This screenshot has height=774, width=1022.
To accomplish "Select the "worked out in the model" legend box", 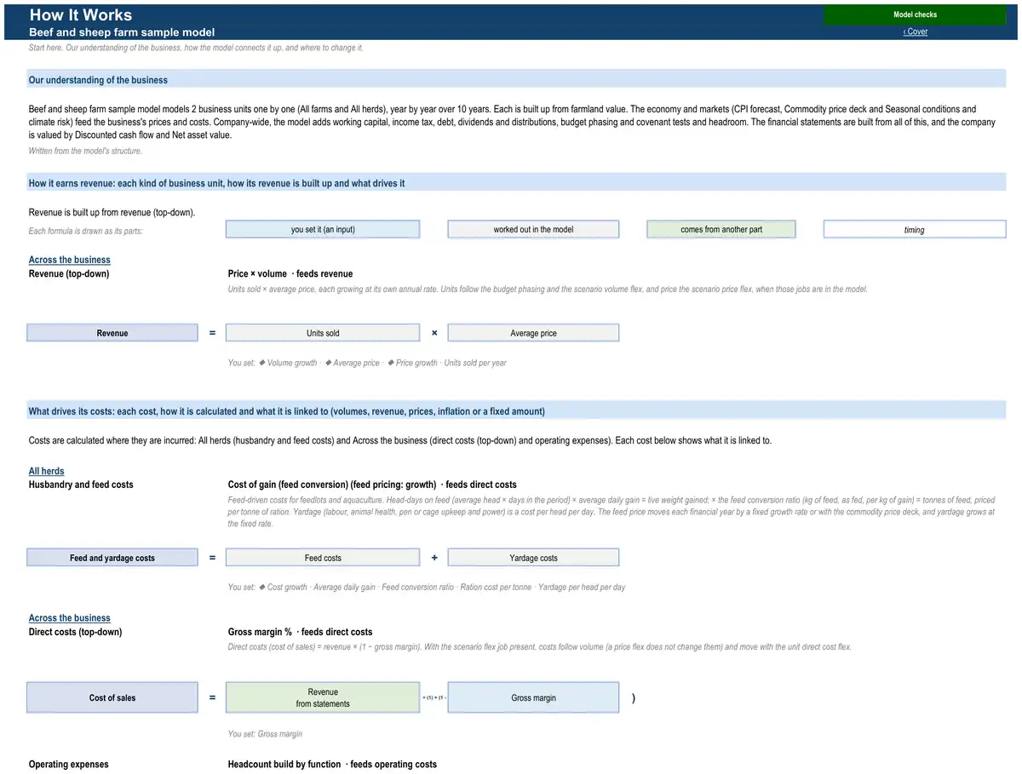I will [533, 230].
